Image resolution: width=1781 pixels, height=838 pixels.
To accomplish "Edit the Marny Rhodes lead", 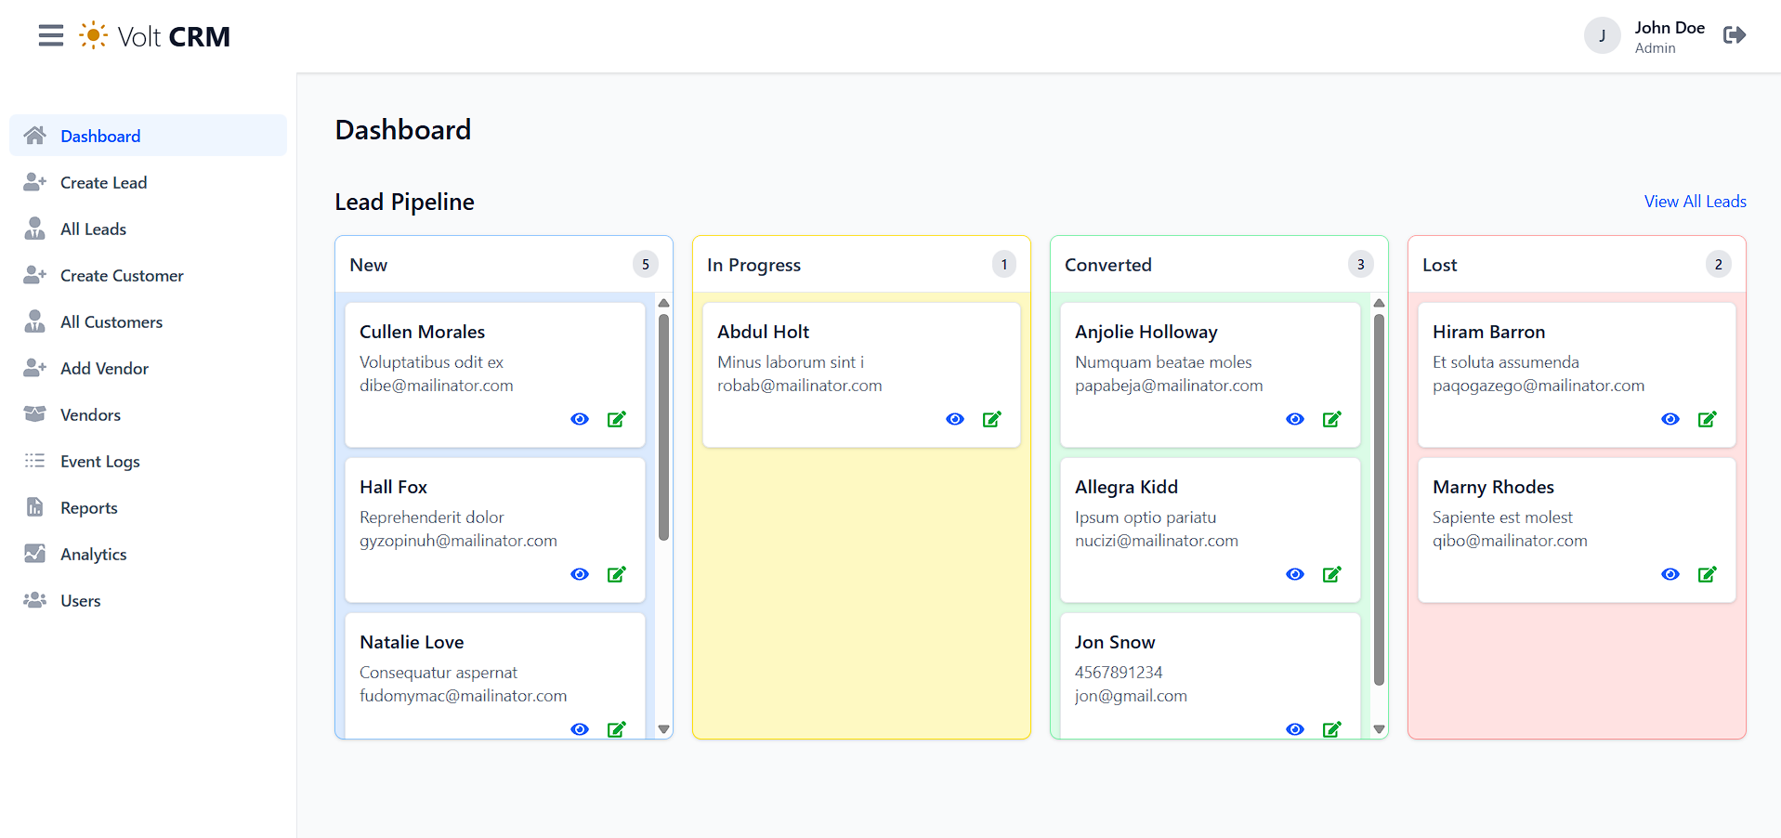I will (1707, 574).
